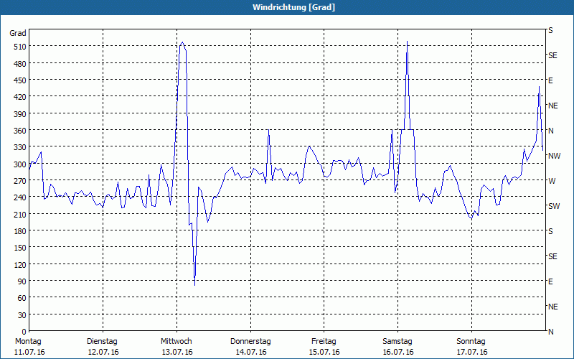Select the 180 y-axis value
Image resolution: width=574 pixels, height=359 pixels.
pyautogui.click(x=20, y=231)
